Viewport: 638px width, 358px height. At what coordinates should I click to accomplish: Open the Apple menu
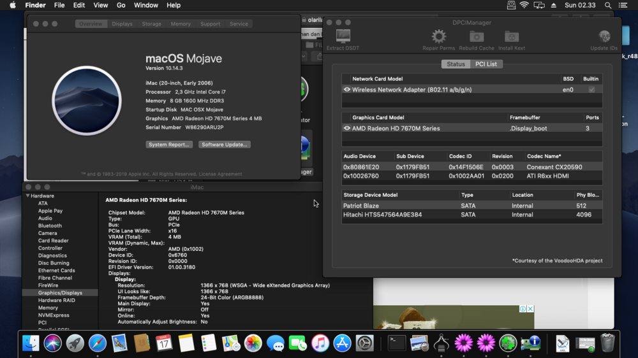(x=13, y=5)
